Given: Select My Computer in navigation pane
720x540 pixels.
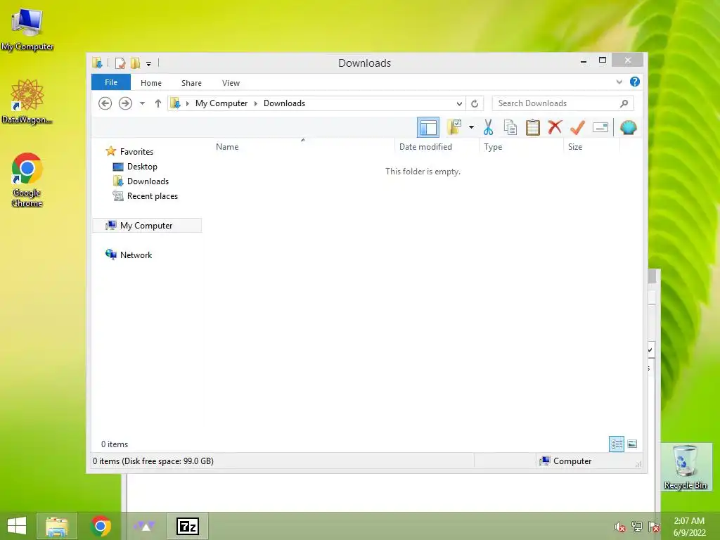Looking at the screenshot, I should click(147, 226).
